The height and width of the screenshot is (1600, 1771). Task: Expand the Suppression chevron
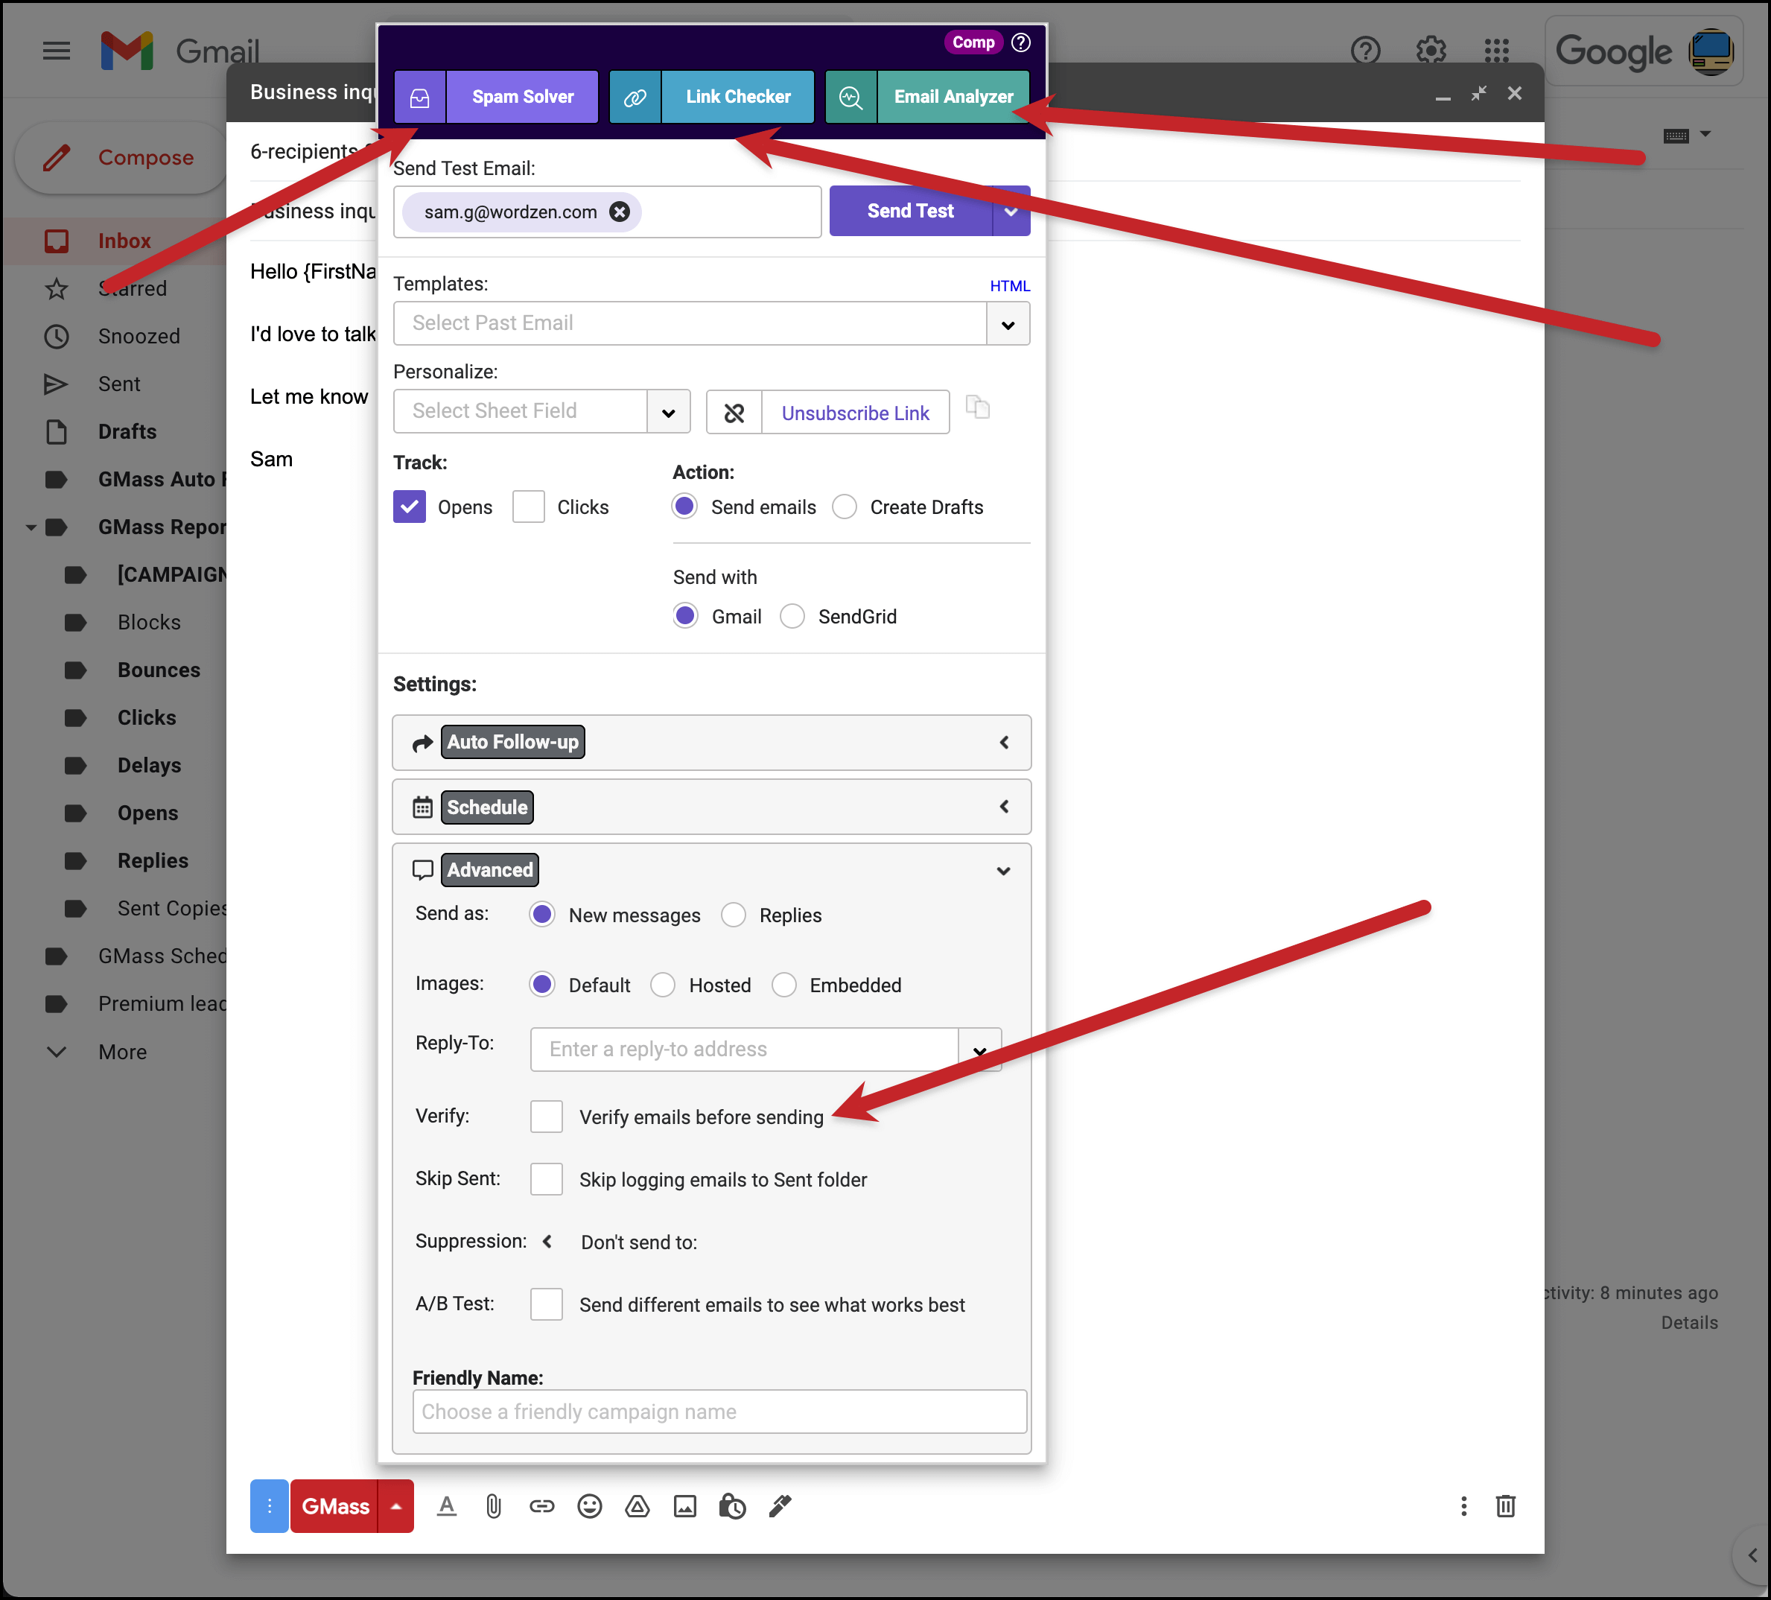(x=547, y=1242)
